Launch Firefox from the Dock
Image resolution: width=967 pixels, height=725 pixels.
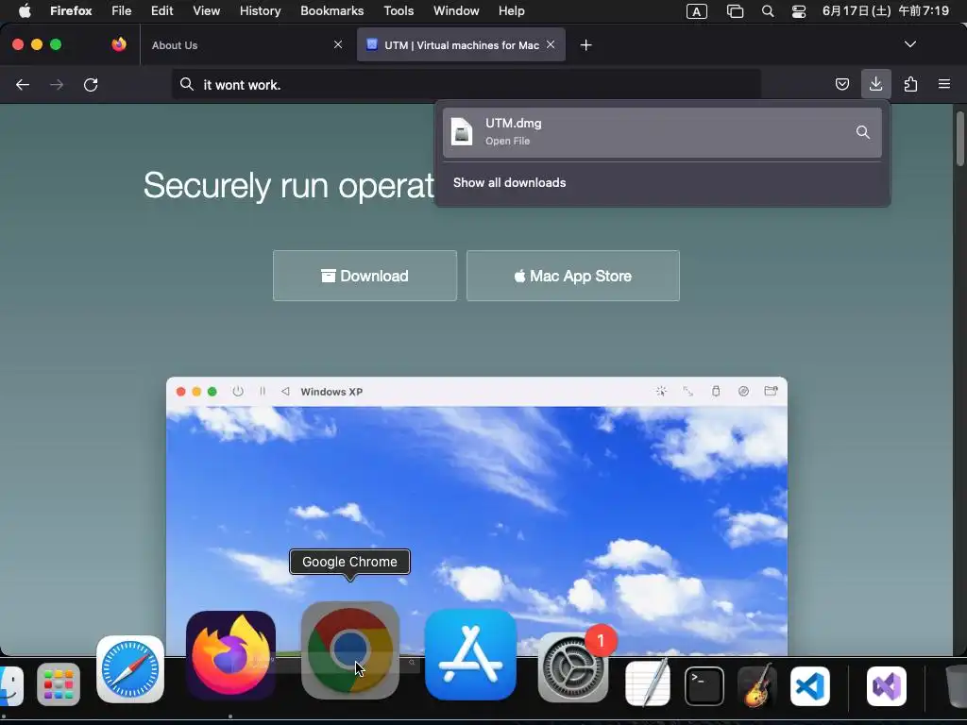pos(230,655)
